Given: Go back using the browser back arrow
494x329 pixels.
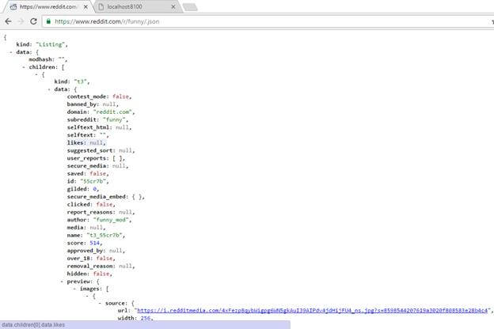Looking at the screenshot, I should pyautogui.click(x=8, y=21).
